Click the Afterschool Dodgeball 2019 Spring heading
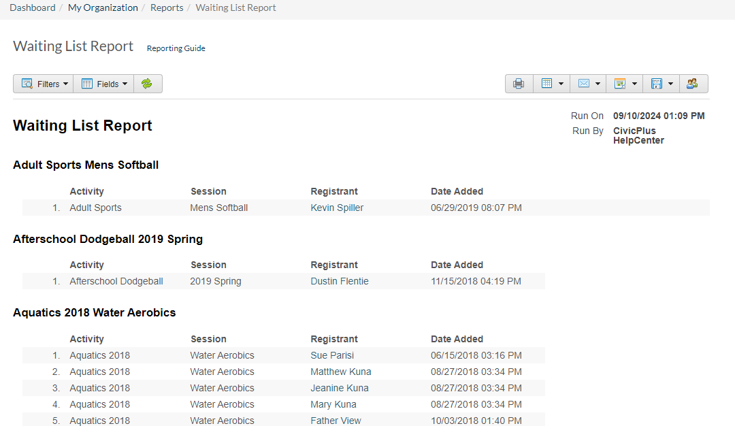 tap(108, 239)
